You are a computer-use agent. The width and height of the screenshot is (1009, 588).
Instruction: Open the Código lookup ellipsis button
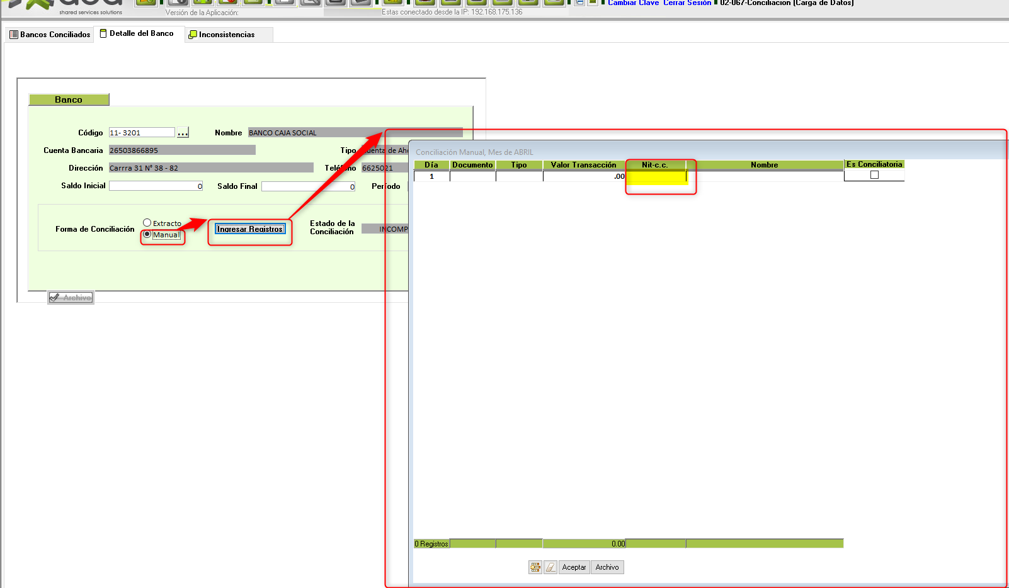183,133
